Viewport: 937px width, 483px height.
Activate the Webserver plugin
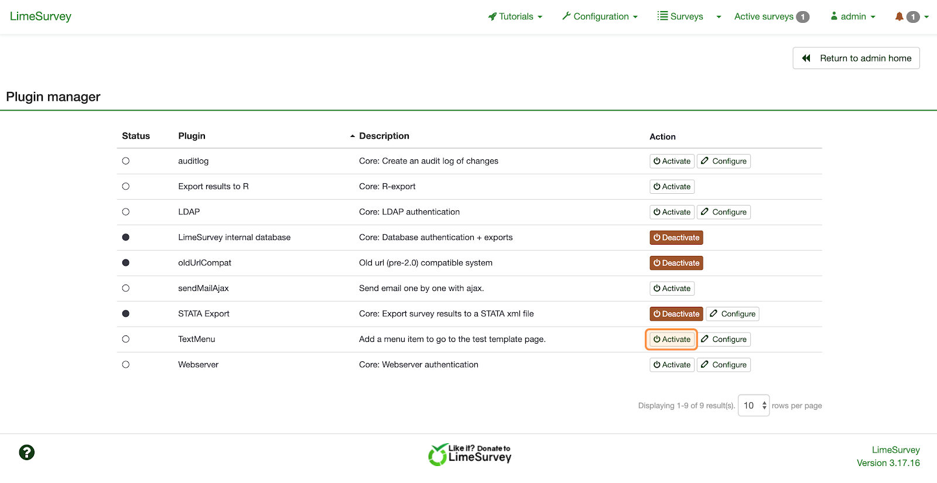coord(672,365)
